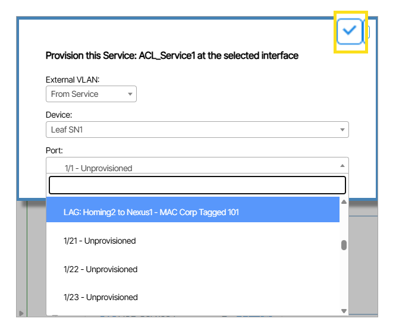Choose port 1/21 - Unprovisioned
396x331 pixels.
click(100, 241)
